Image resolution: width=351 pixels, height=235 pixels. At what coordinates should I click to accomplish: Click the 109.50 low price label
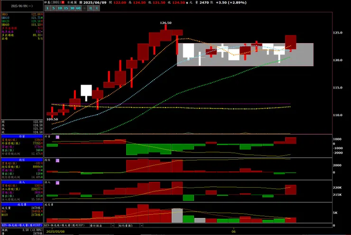52,119
